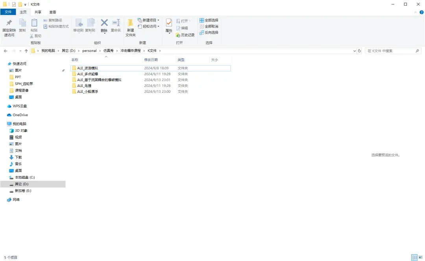Click the 剪切 scissors icon
The height and width of the screenshot is (261, 425).
[x=32, y=36]
